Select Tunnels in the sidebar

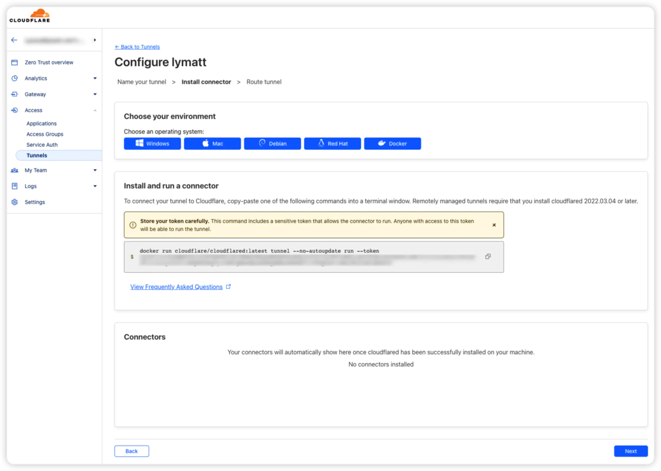click(x=58, y=155)
